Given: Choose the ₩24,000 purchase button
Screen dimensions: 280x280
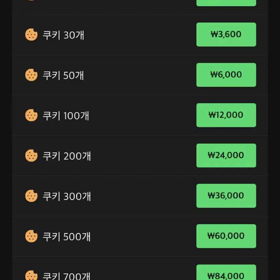Looking at the screenshot, I should click(226, 156).
